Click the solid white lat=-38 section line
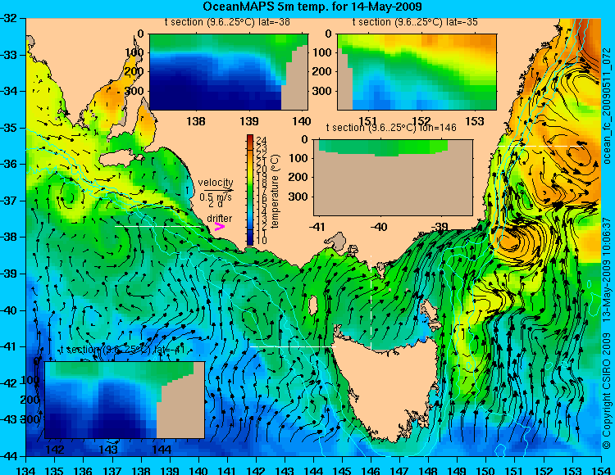 click(158, 226)
